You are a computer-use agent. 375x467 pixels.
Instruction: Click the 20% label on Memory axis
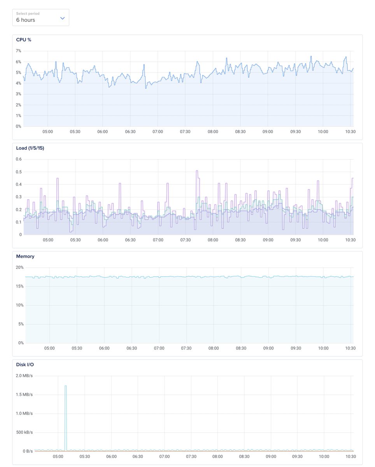[19, 267]
